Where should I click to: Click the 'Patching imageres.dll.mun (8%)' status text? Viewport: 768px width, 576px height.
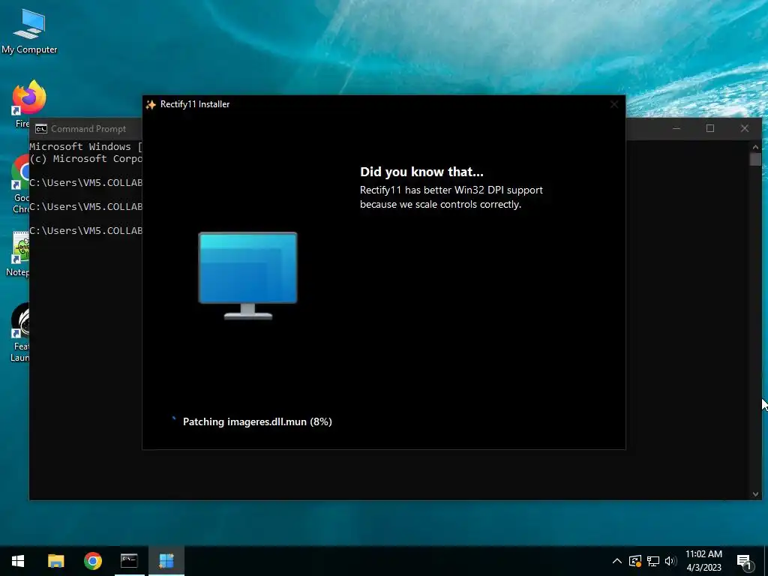point(258,421)
